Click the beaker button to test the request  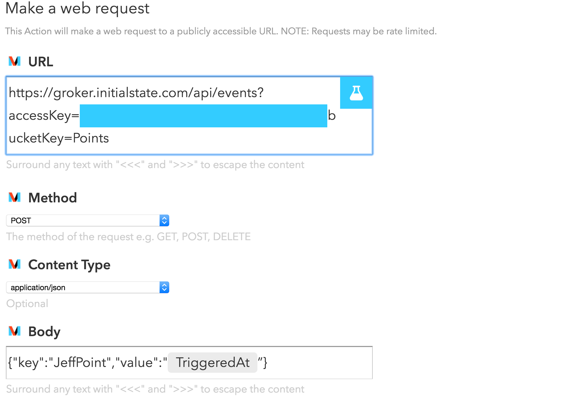[356, 92]
